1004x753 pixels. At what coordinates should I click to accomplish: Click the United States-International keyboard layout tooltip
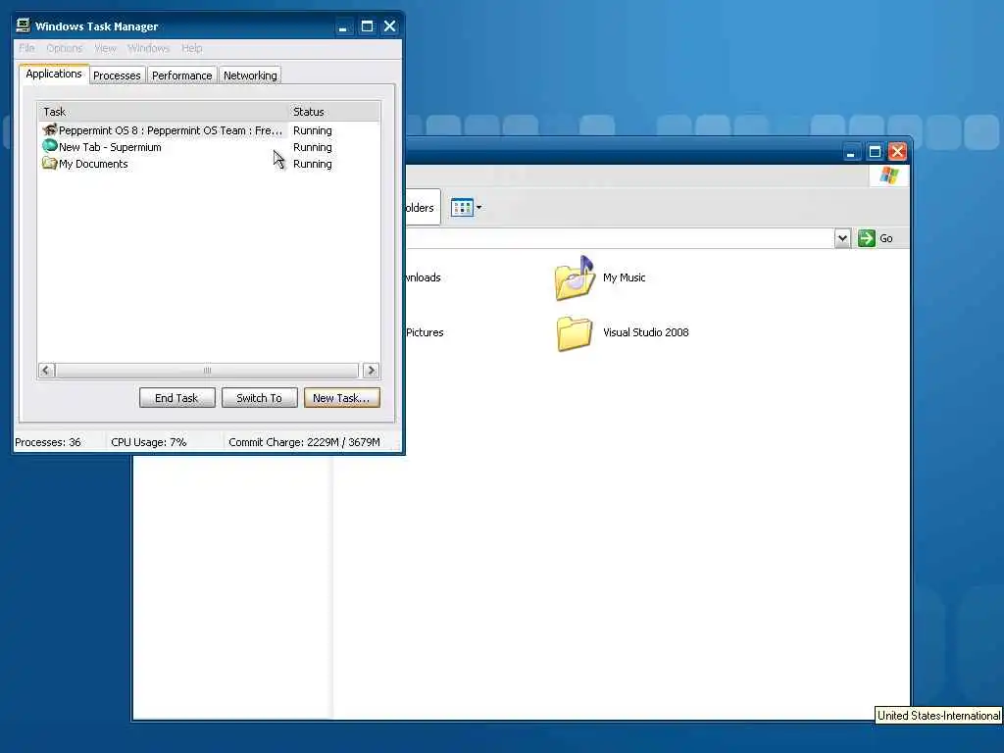pos(938,715)
